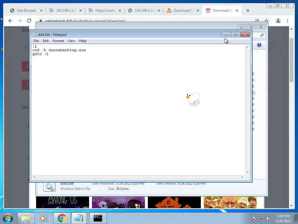Close the first 192.168.1.12 tab
The image size is (298, 224).
[x=81, y=10]
